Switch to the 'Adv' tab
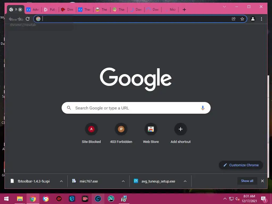Screen dimensions: 272x204 pos(33,10)
